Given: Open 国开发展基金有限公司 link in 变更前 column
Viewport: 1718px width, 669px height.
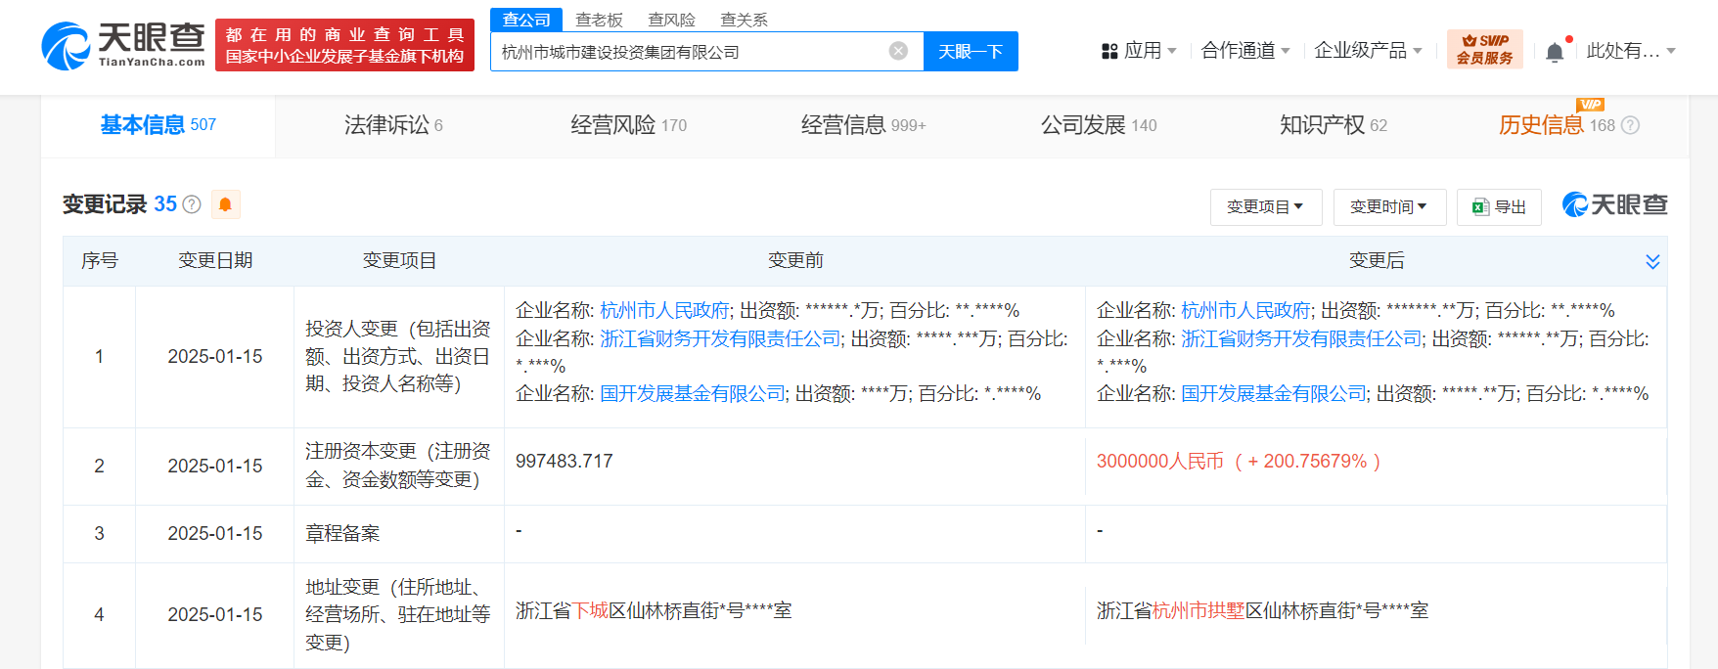Looking at the screenshot, I should click(693, 393).
